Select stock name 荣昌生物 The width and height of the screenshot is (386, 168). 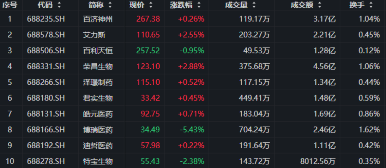coord(98,66)
